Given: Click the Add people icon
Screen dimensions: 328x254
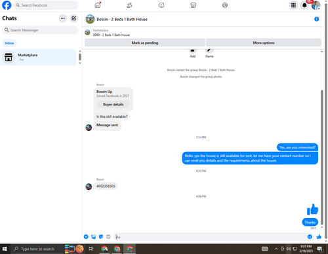Looking at the screenshot, I should tap(193, 50).
